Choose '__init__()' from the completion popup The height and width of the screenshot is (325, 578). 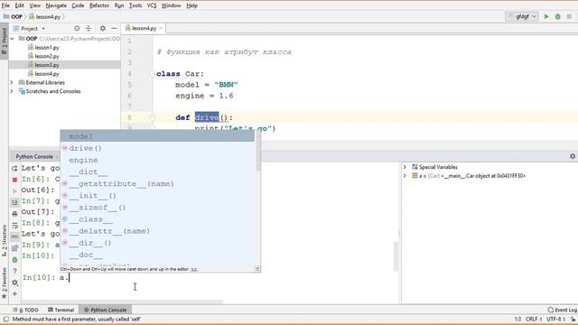pyautogui.click(x=157, y=195)
